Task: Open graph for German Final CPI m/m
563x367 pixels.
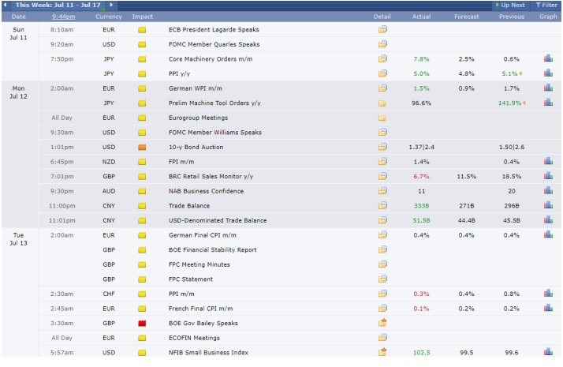Action: [548, 234]
